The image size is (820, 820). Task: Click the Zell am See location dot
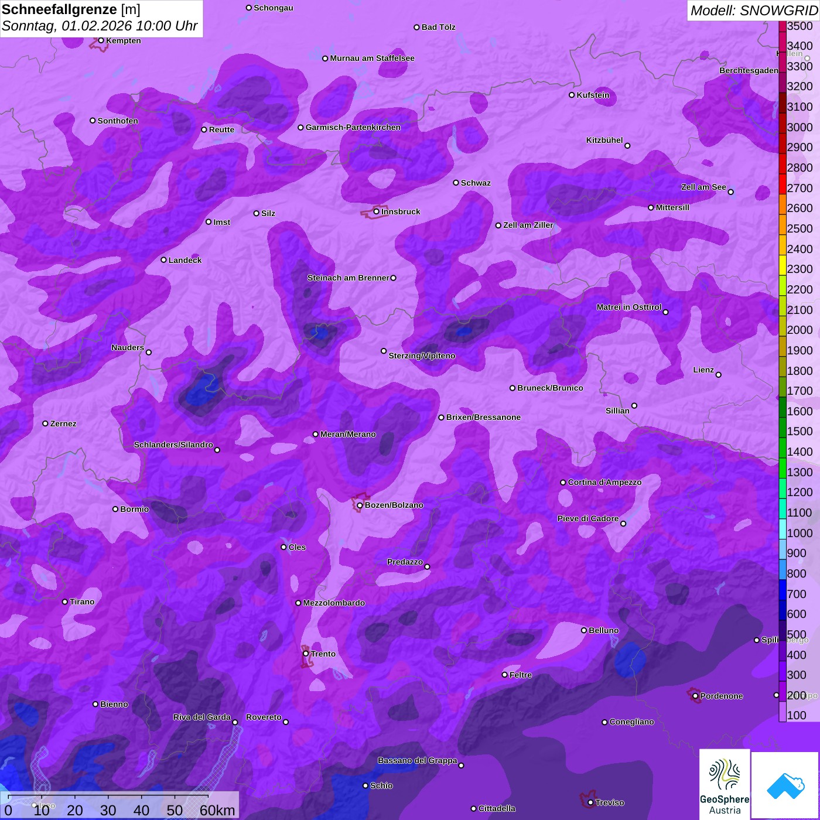tap(730, 192)
